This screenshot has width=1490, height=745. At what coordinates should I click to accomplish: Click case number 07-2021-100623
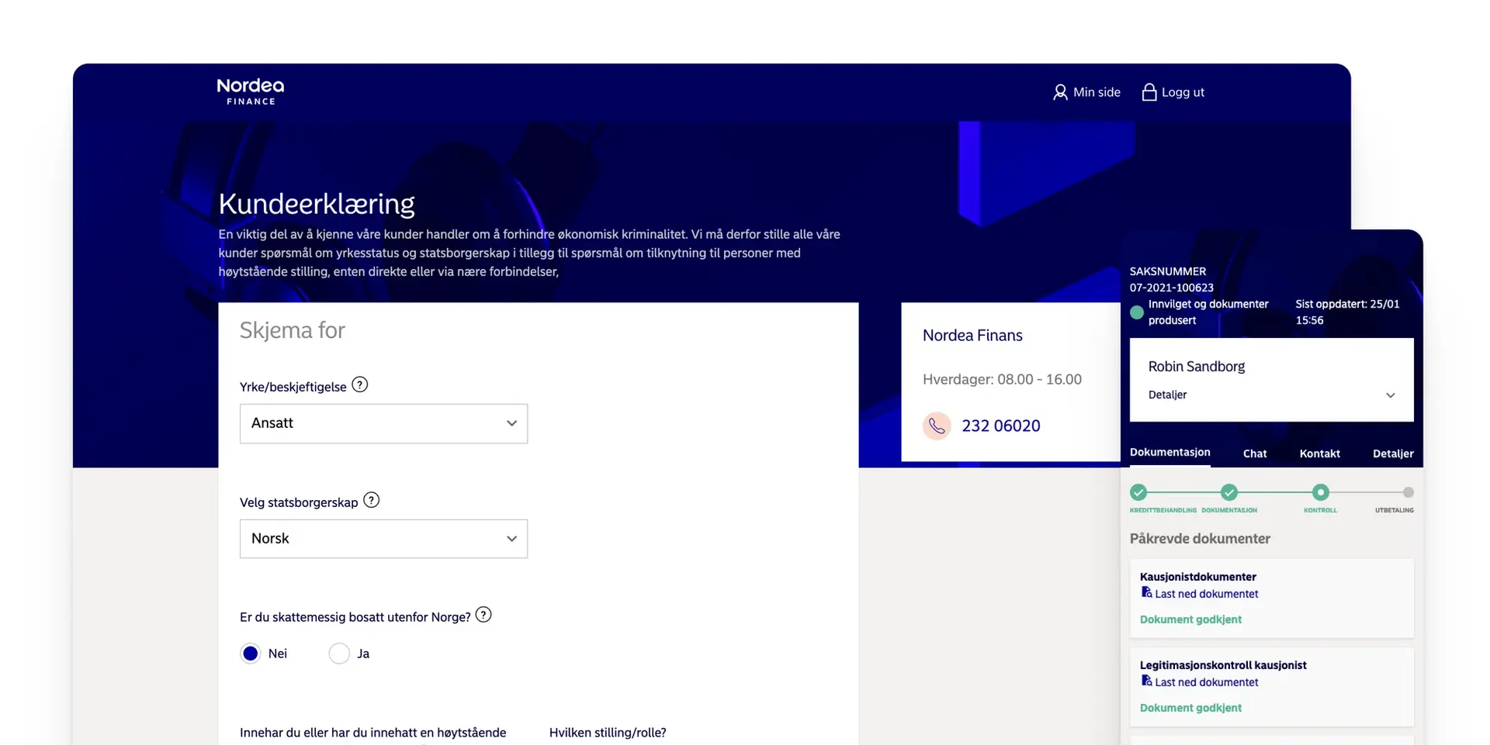pyautogui.click(x=1171, y=288)
